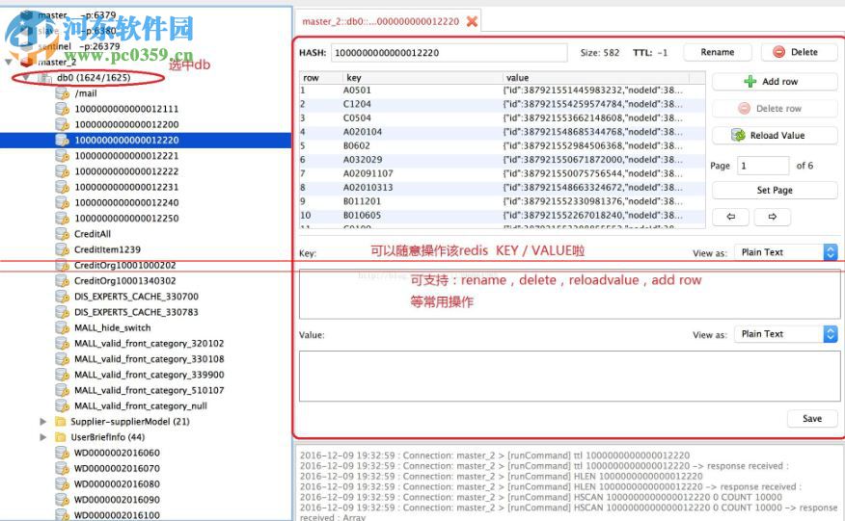Open the Value View as dropdown

click(x=786, y=334)
